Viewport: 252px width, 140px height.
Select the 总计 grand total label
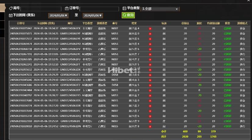pos(164,137)
